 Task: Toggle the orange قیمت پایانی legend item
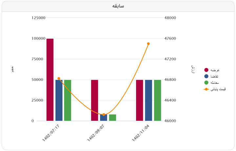click(215, 89)
